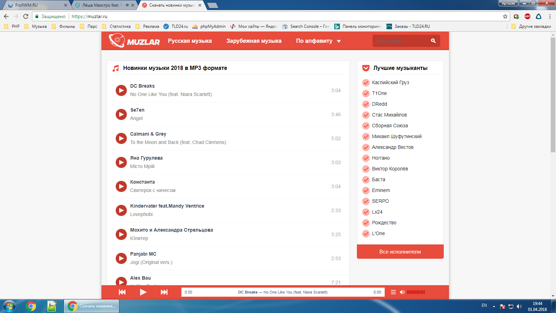Launch Chrome from pinned taskbar icon
The width and height of the screenshot is (556, 313).
click(x=31, y=306)
